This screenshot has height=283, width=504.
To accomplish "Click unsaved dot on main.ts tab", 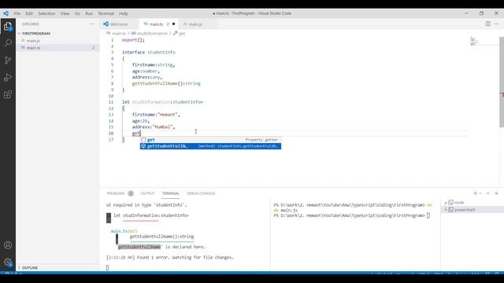I will click(x=173, y=24).
